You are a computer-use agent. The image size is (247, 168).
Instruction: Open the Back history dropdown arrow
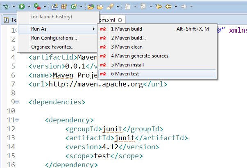pyautogui.click(x=176, y=7)
